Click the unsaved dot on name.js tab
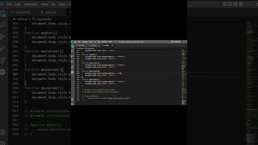Screen dimensions: 258x145 click(x=112, y=45)
